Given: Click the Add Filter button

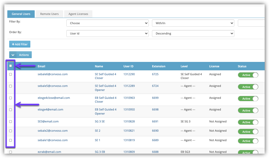Looking at the screenshot, I should [20, 44].
